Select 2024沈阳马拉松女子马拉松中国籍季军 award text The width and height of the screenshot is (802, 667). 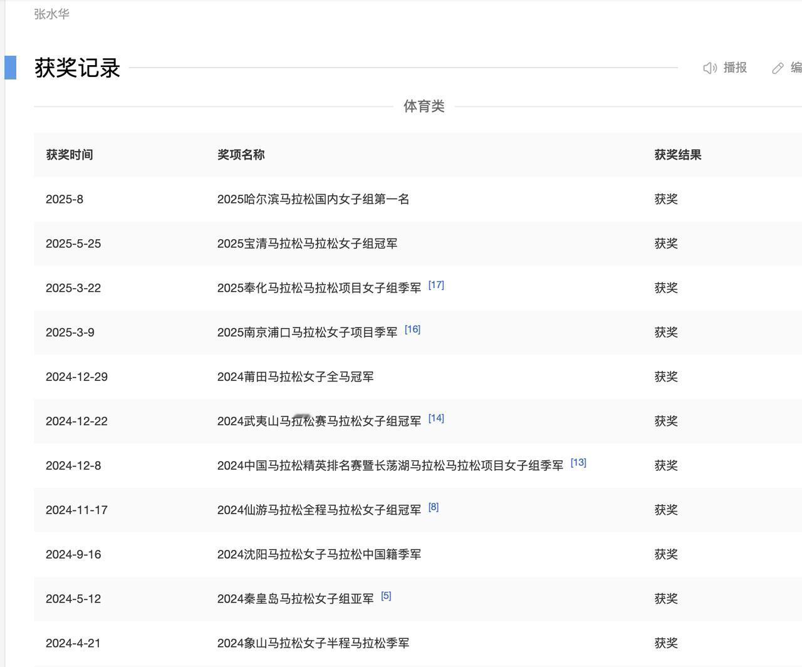(319, 555)
